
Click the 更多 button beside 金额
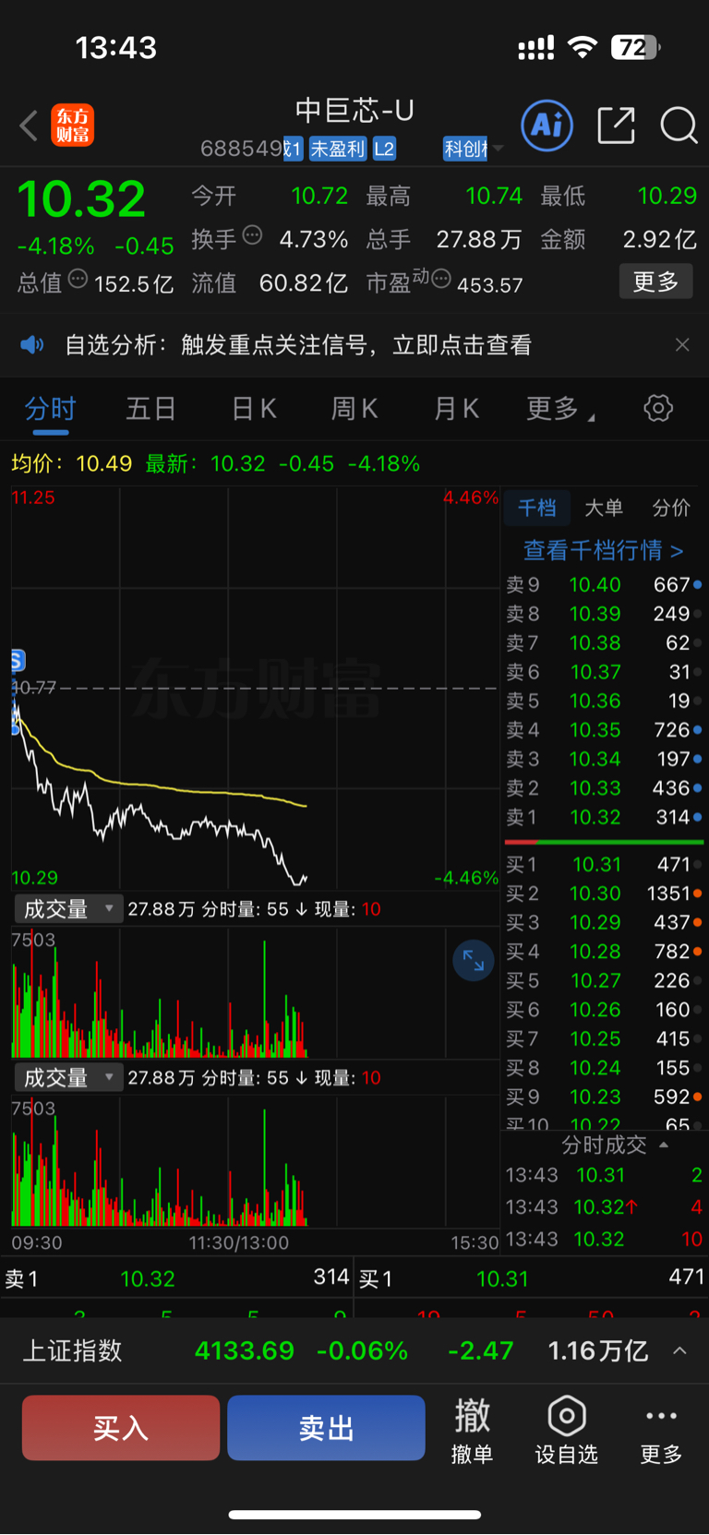[655, 282]
